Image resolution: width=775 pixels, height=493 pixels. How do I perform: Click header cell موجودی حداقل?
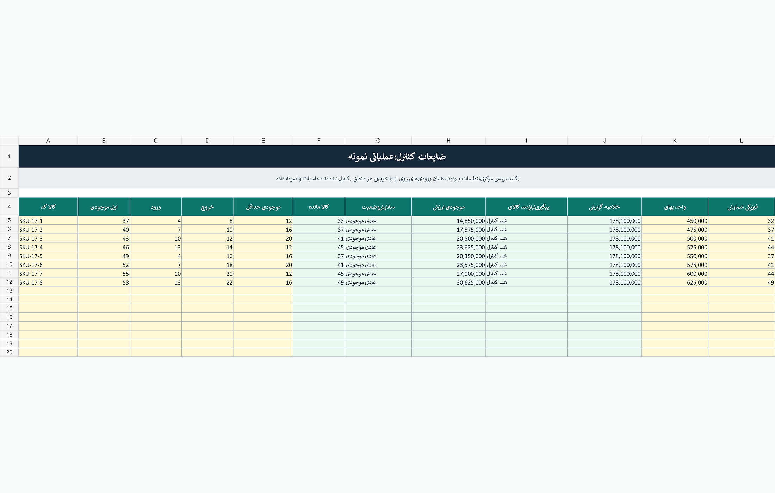(x=263, y=207)
